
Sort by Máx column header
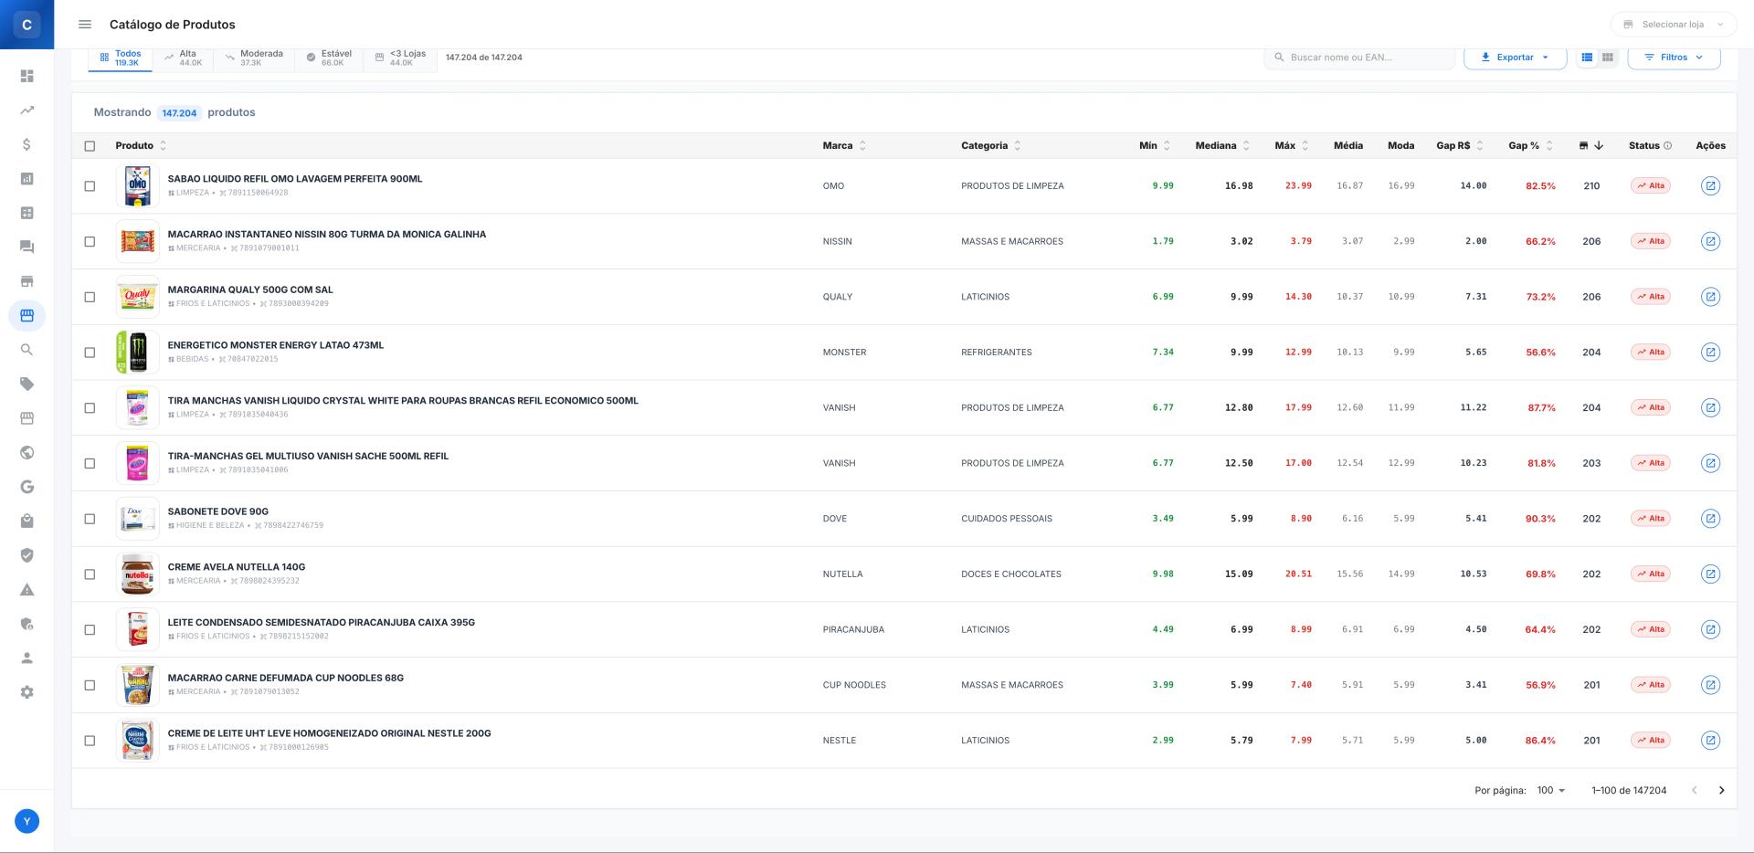(x=1292, y=146)
